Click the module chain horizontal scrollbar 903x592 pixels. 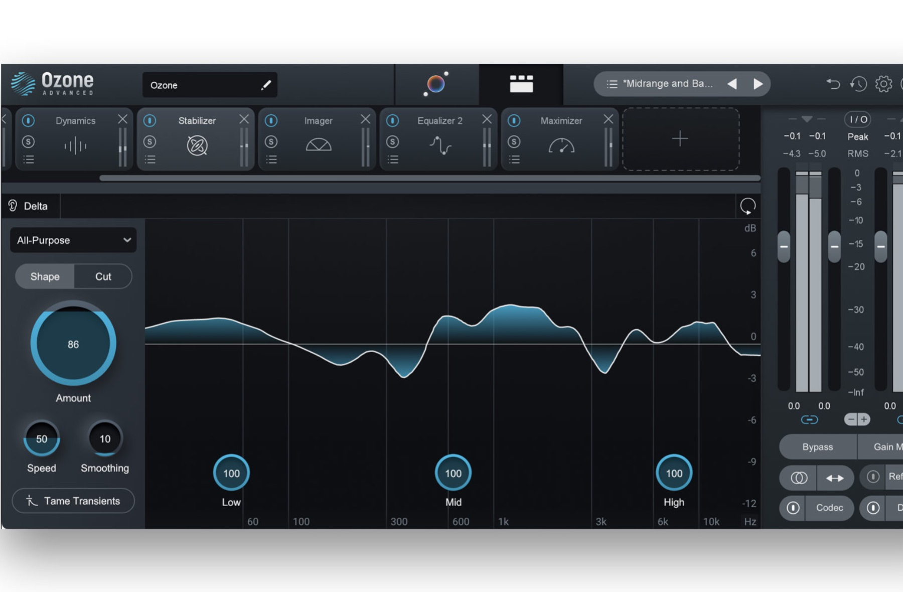(430, 178)
